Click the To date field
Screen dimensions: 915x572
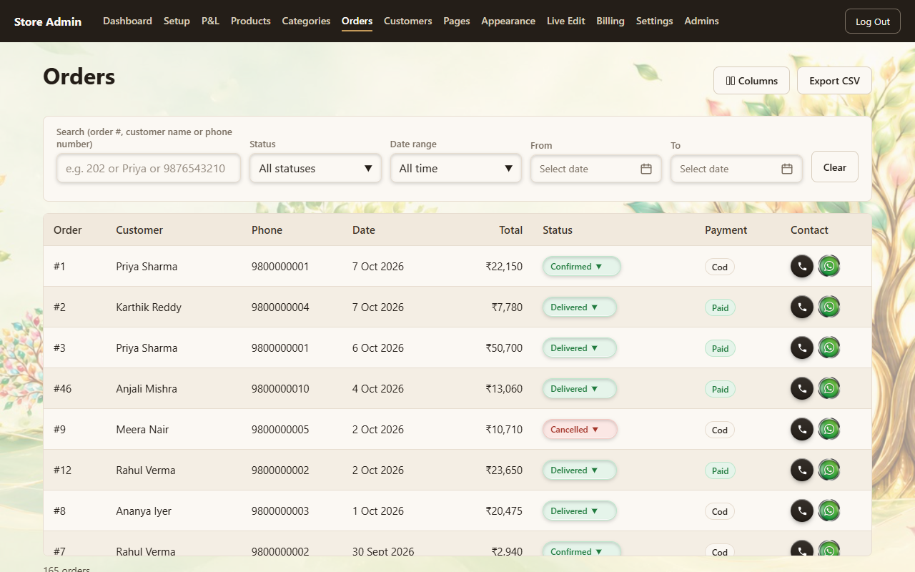[736, 169]
